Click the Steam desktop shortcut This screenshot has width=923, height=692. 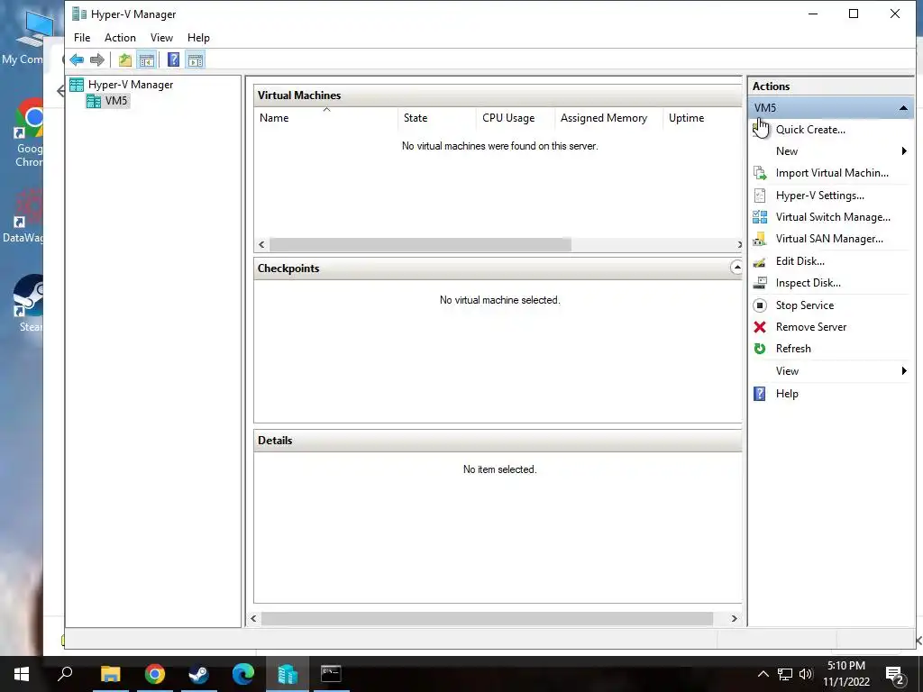click(30, 305)
